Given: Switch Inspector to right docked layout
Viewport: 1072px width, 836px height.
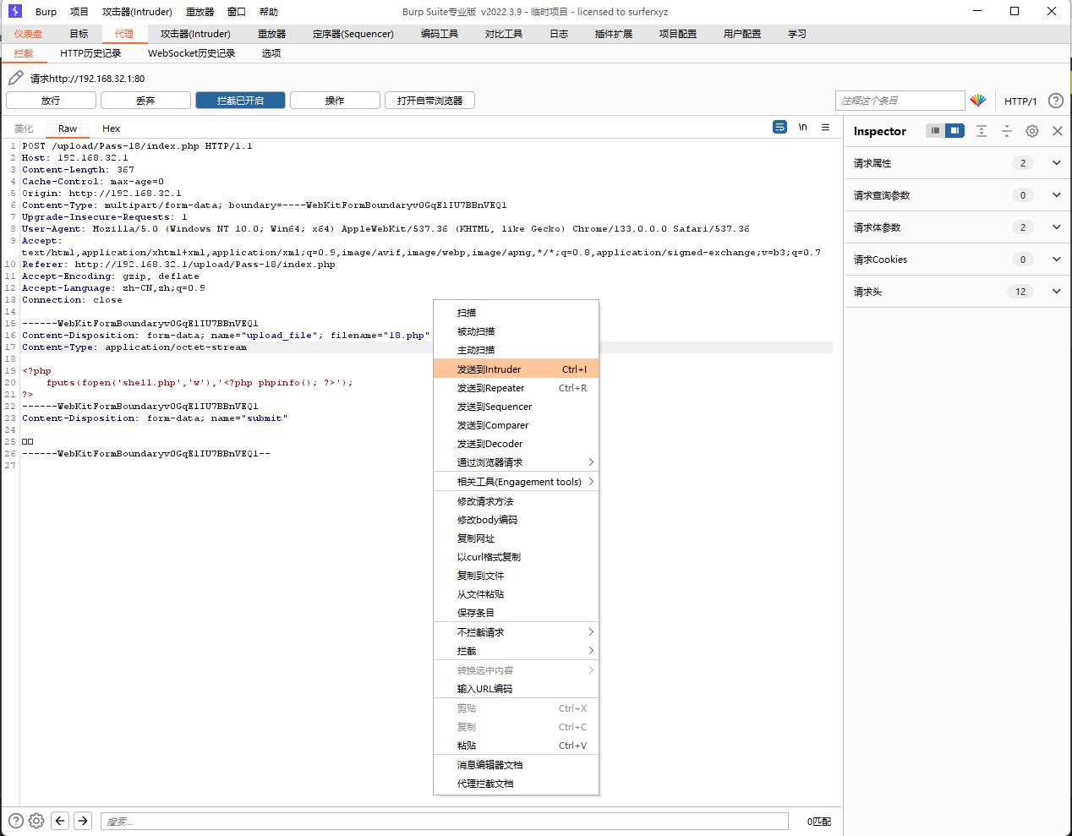Looking at the screenshot, I should (x=954, y=131).
